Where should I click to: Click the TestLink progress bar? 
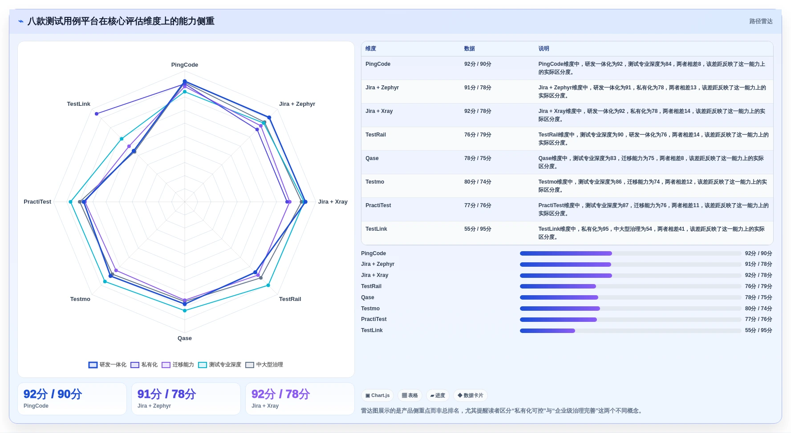point(630,330)
